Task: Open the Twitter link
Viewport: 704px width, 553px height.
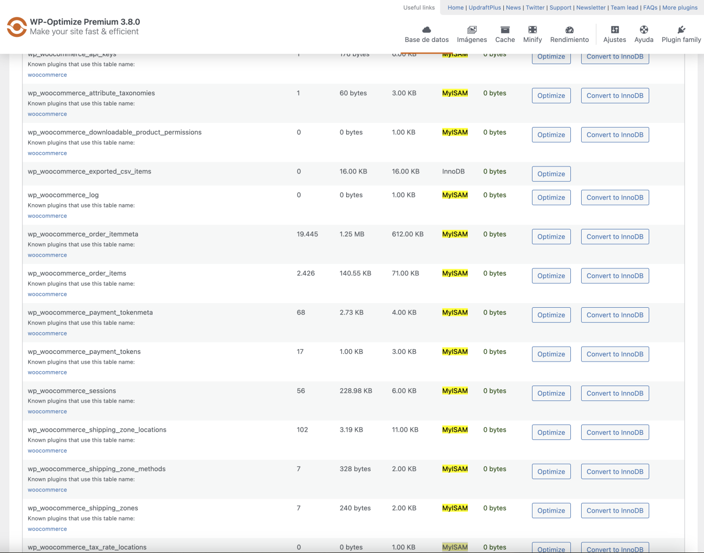Action: tap(536, 8)
